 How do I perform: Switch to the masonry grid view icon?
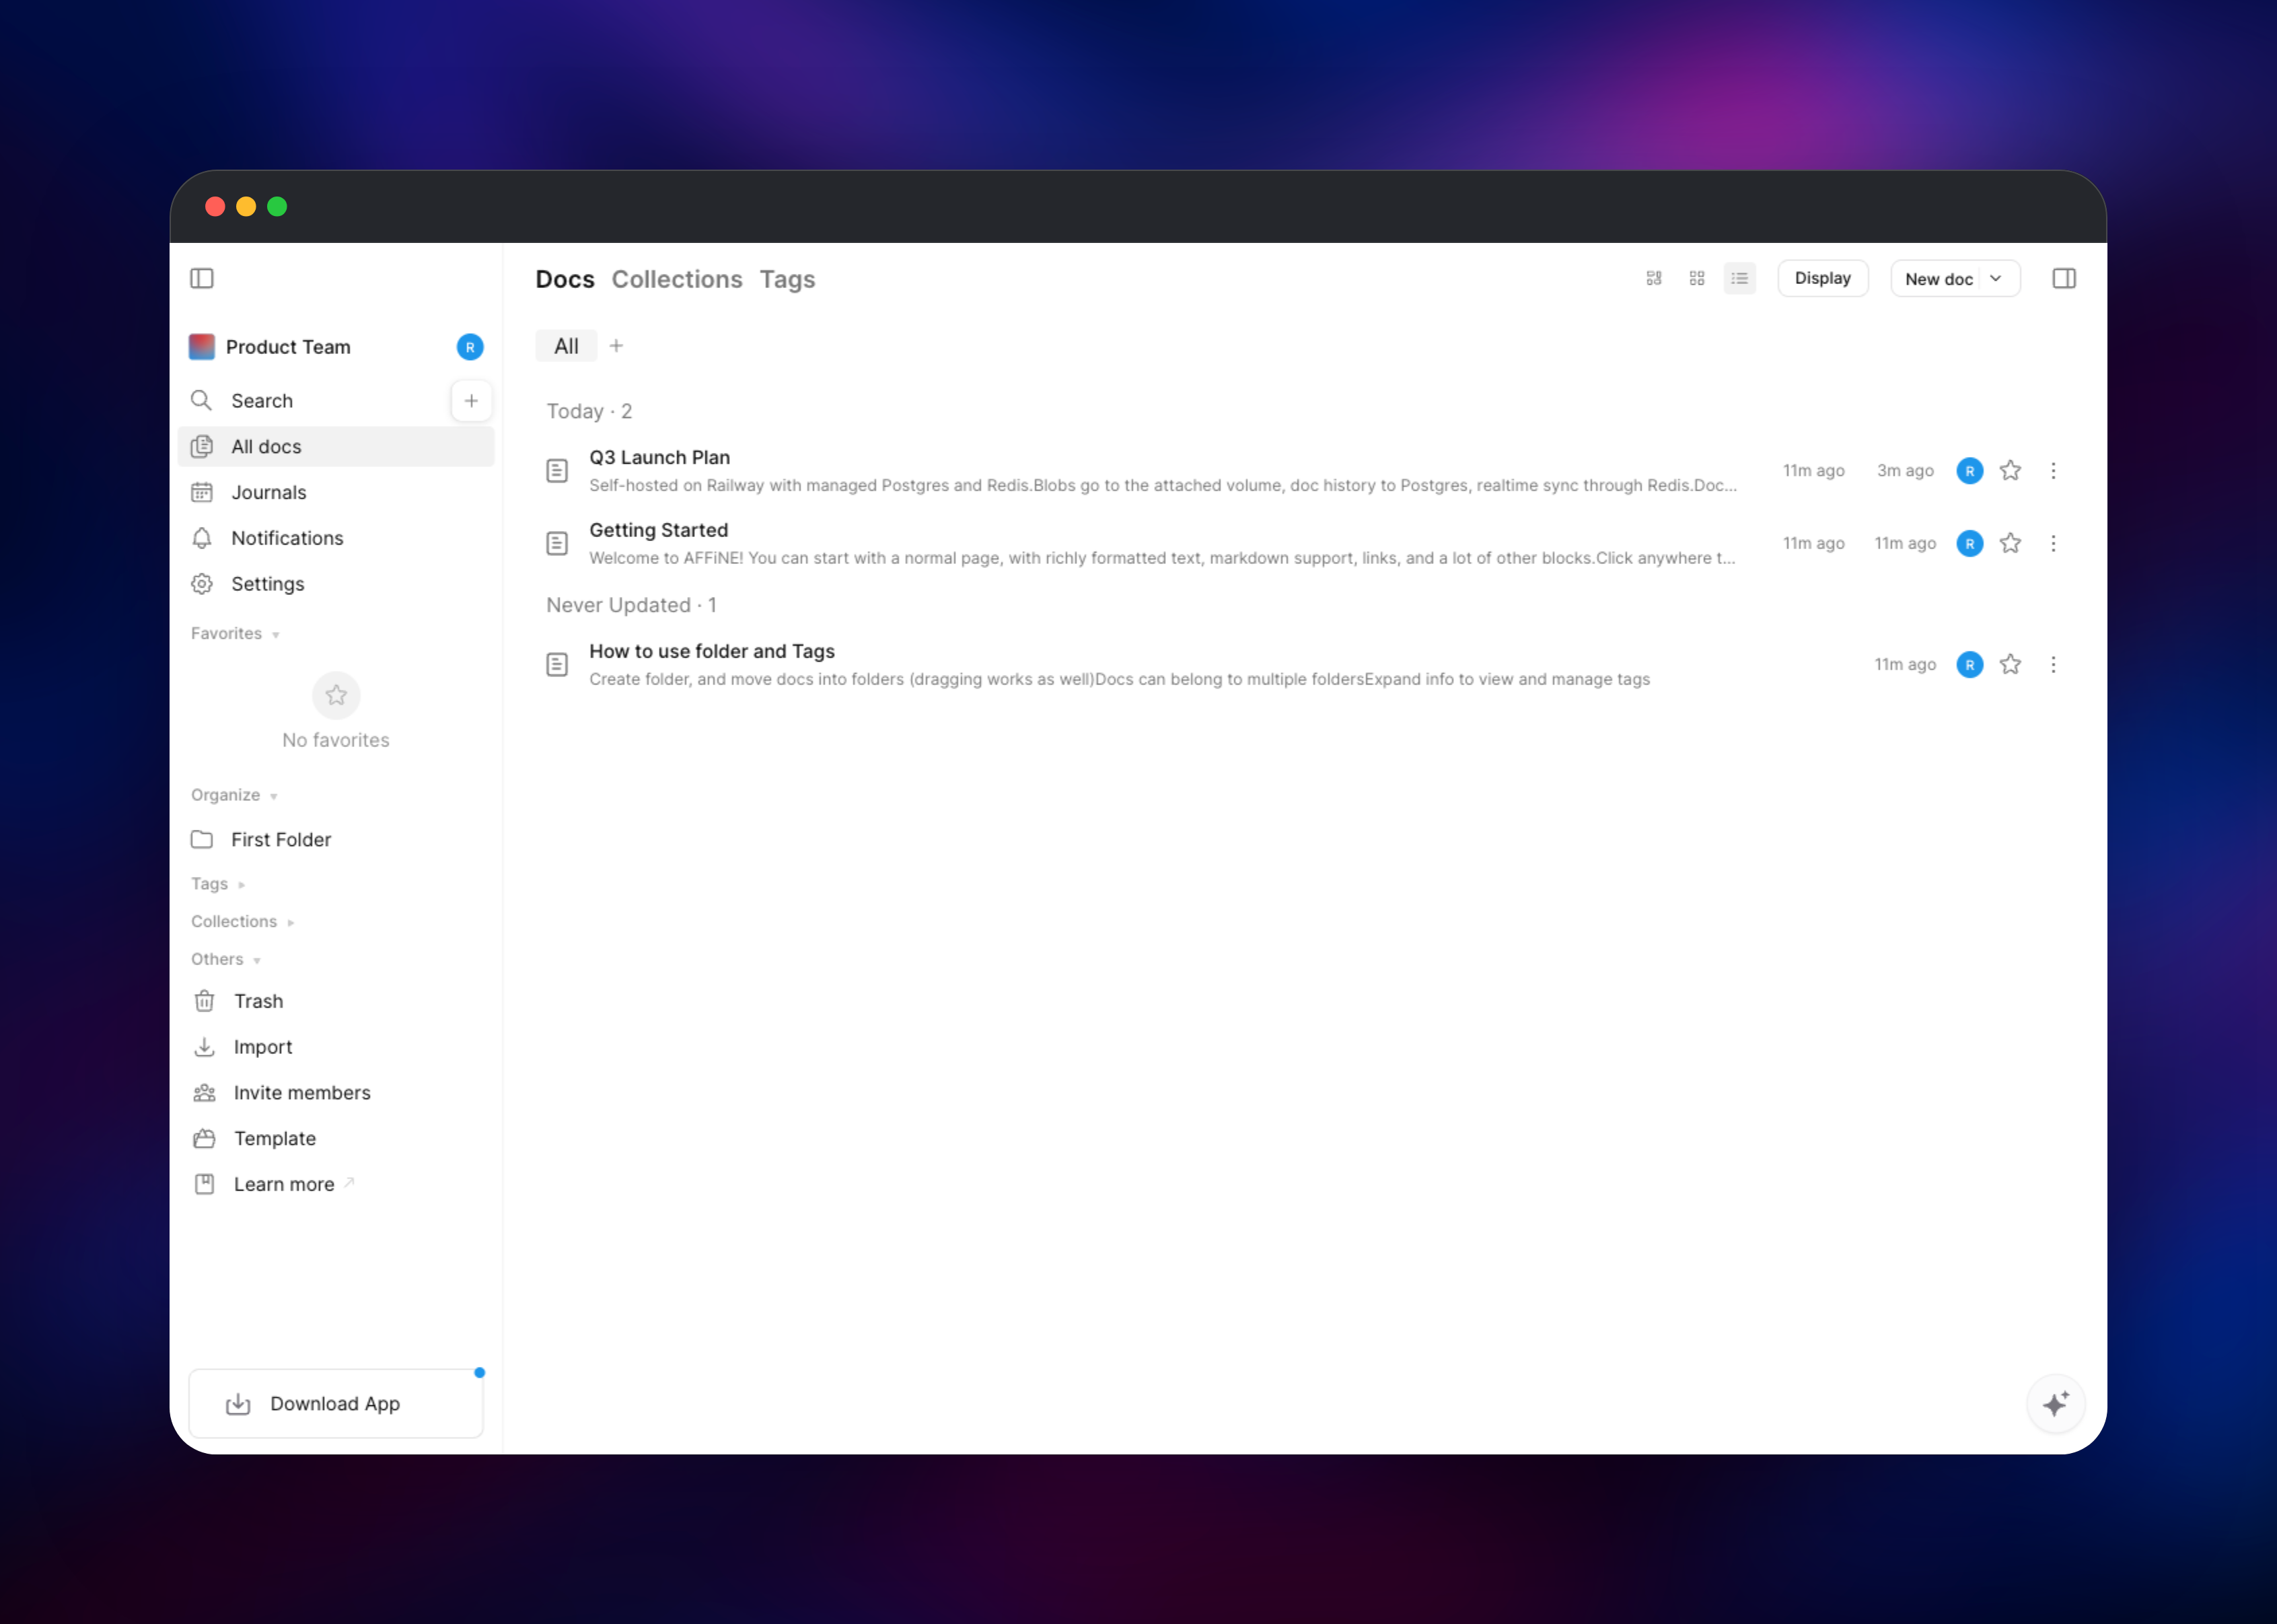(1653, 278)
